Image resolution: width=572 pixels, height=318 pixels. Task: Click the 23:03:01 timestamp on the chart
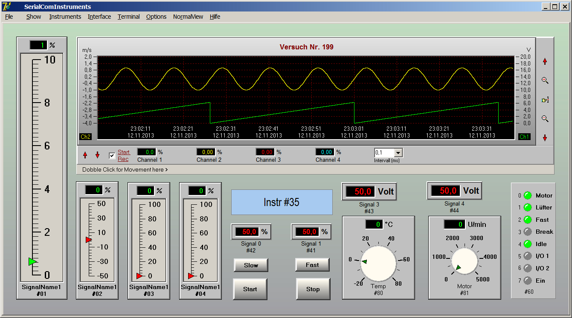[x=354, y=128]
